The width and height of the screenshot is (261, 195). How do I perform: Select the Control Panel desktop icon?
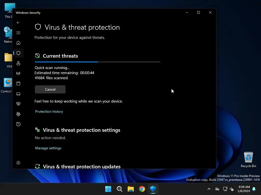tap(6, 85)
